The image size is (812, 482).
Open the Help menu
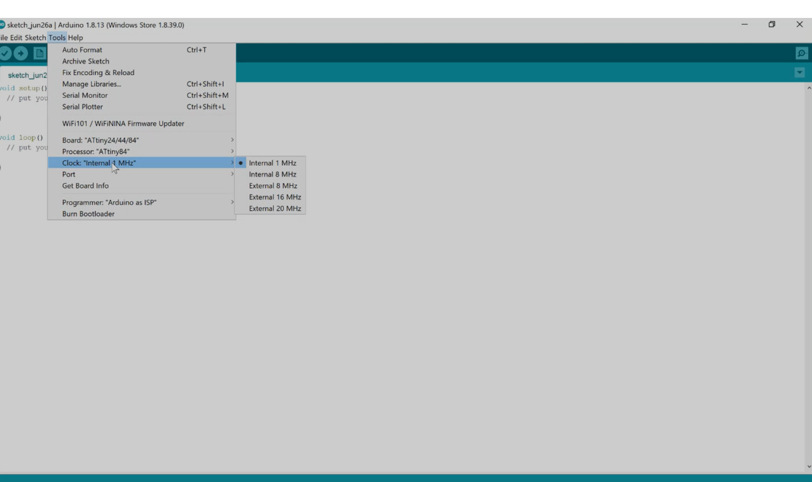[75, 37]
